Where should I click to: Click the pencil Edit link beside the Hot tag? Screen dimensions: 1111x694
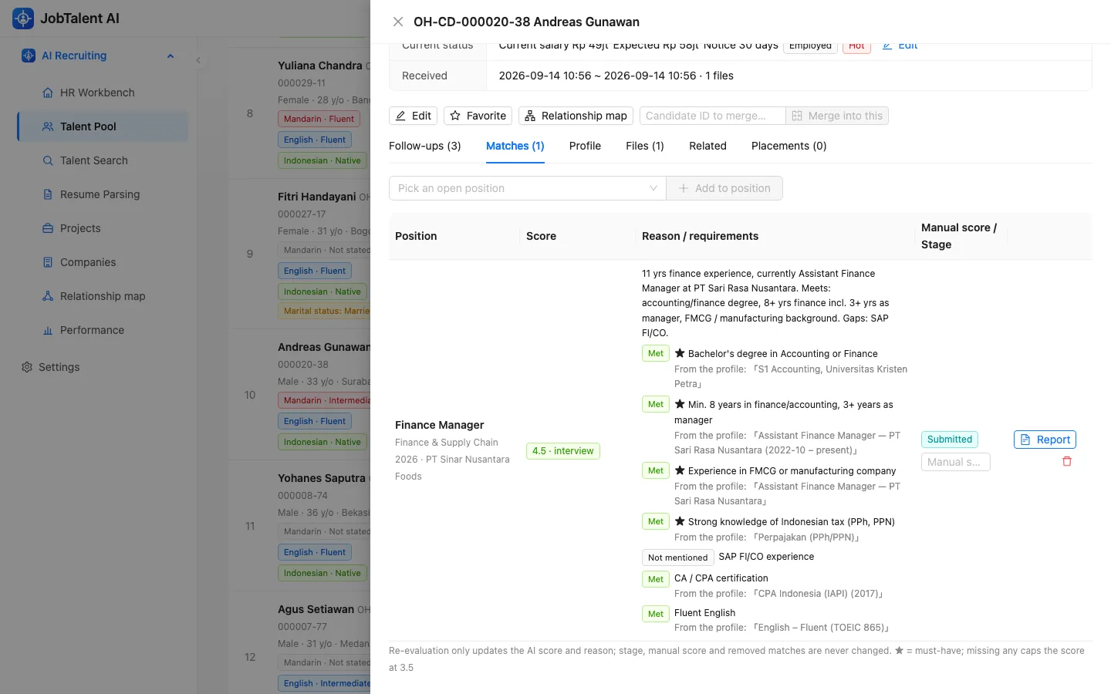point(900,45)
